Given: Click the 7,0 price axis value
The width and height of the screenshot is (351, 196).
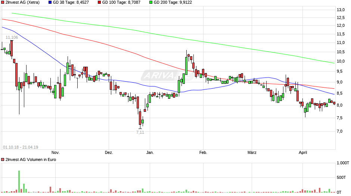Looking at the screenshot, I should [339, 132].
